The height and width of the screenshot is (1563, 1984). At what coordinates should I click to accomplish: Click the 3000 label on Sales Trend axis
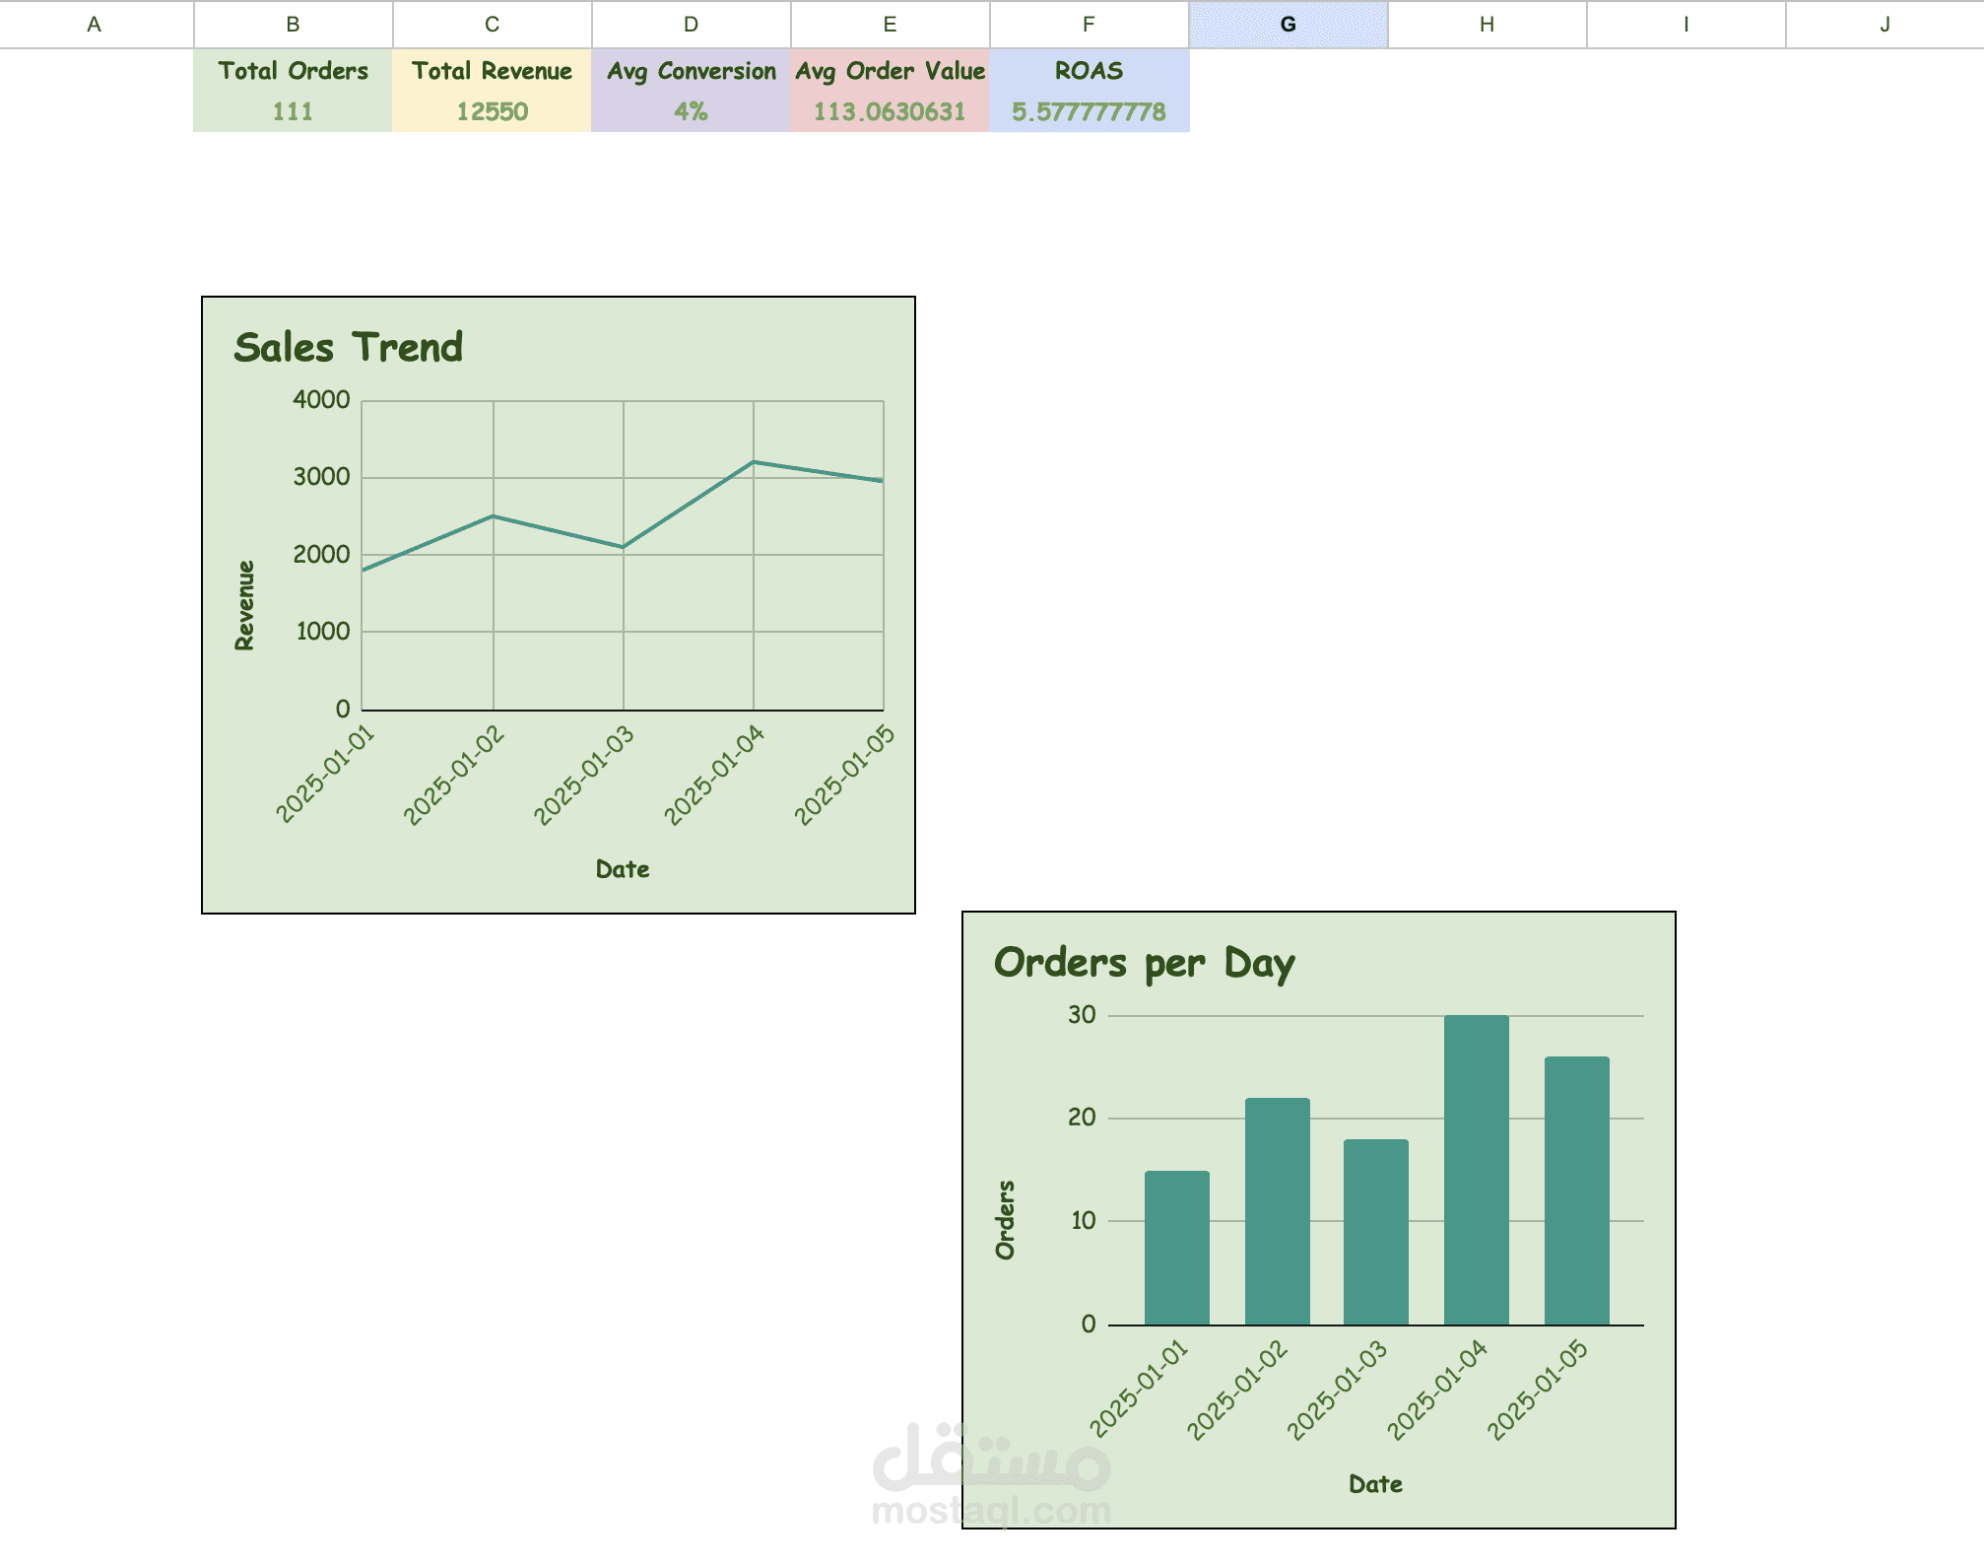321,477
